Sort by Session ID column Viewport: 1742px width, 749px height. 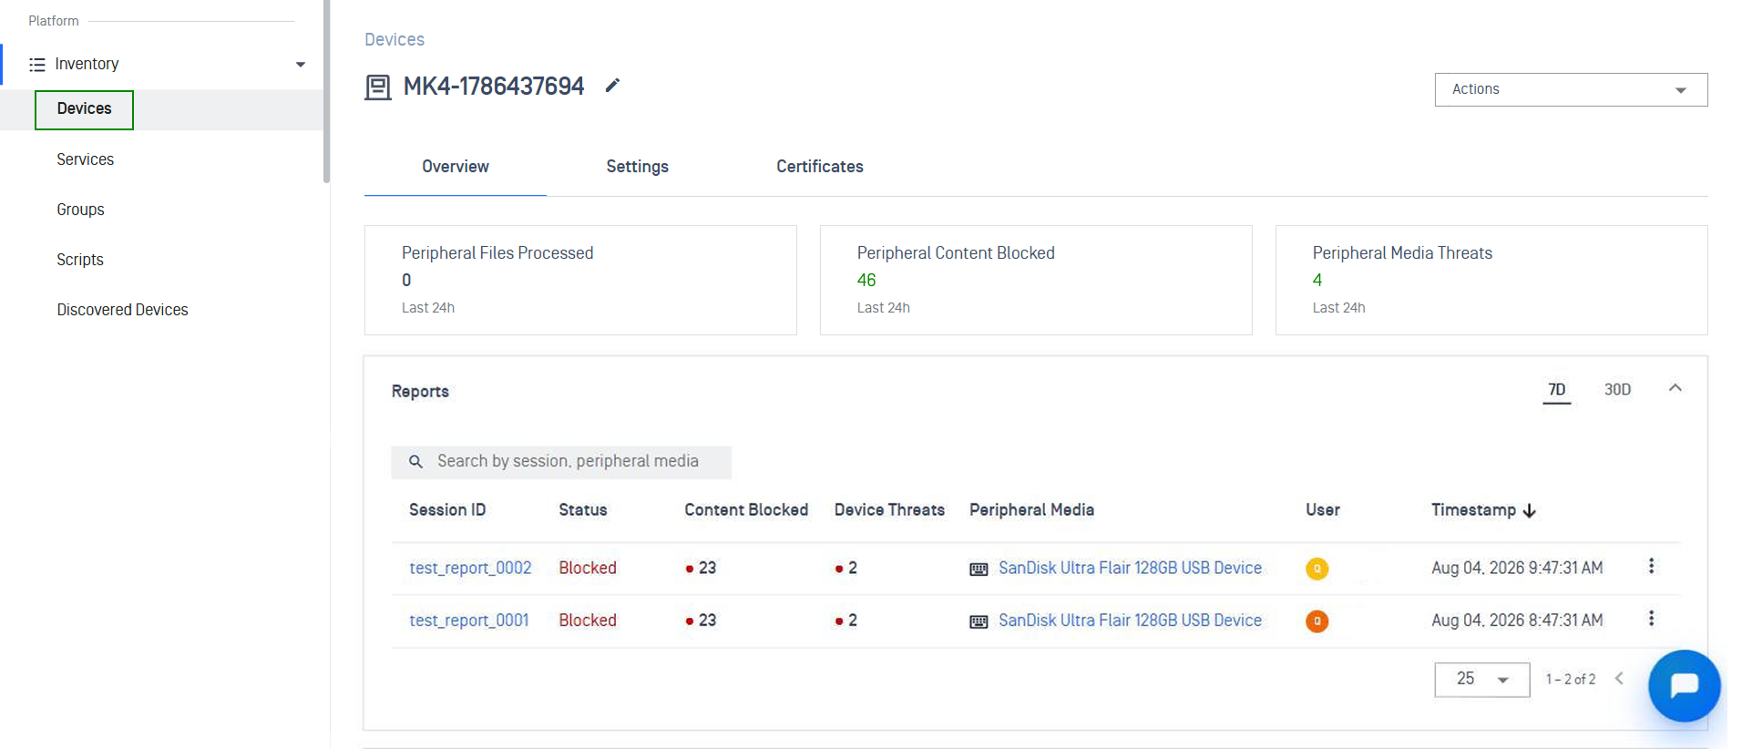447,510
